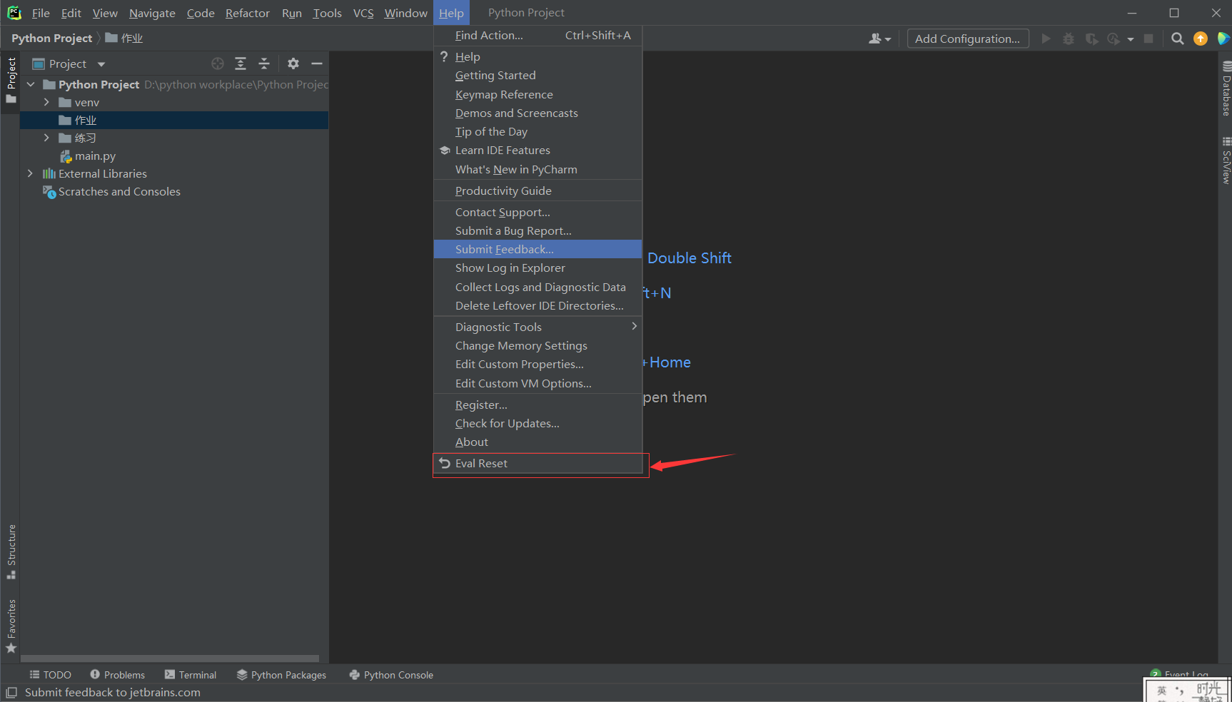The width and height of the screenshot is (1232, 702).
Task: Select the opened file locator icon in Project panel
Action: 218,63
